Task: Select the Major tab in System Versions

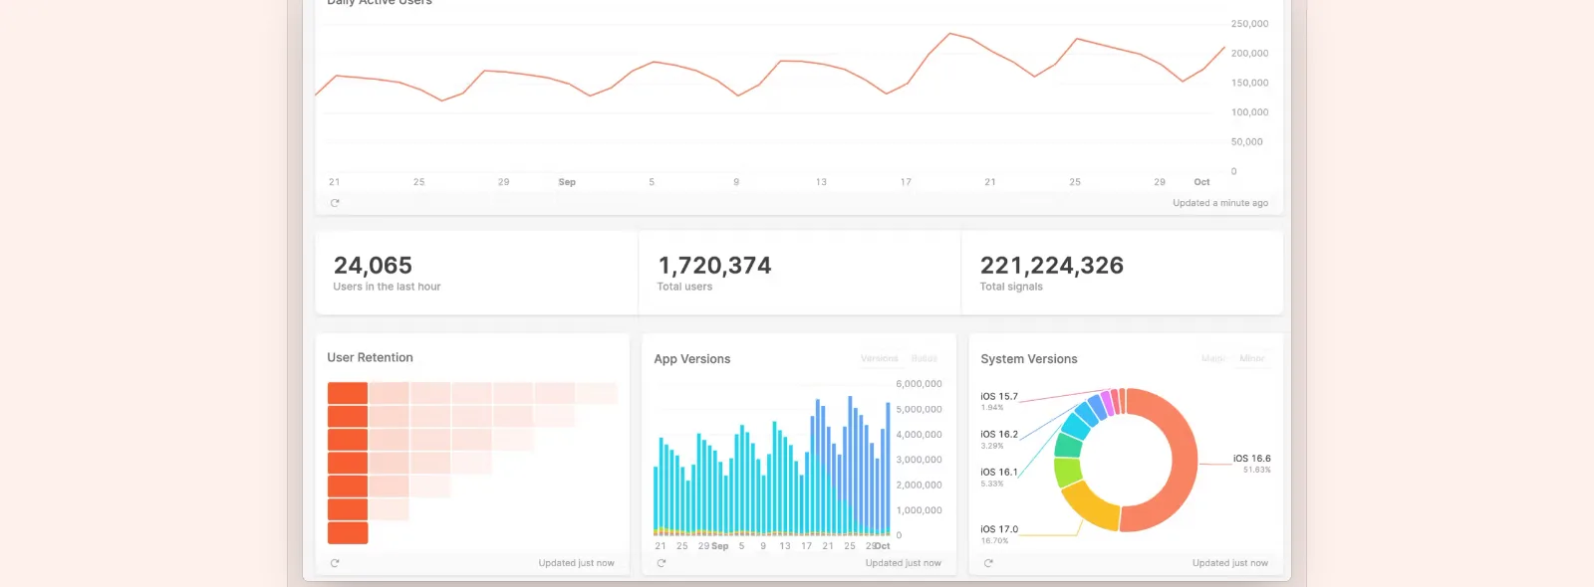Action: tap(1213, 359)
